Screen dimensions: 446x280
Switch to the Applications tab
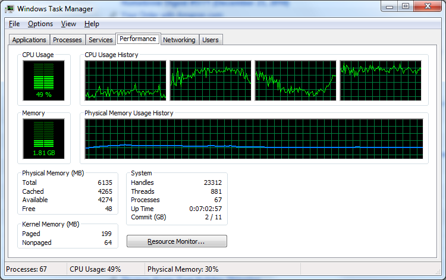coord(29,40)
